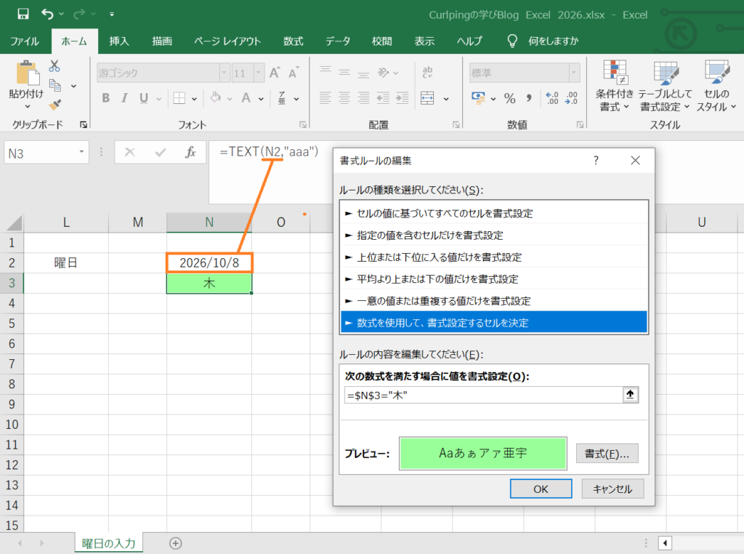Open the Quick Access Toolbar customize dropdown
The width and height of the screenshot is (744, 554).
[112, 15]
